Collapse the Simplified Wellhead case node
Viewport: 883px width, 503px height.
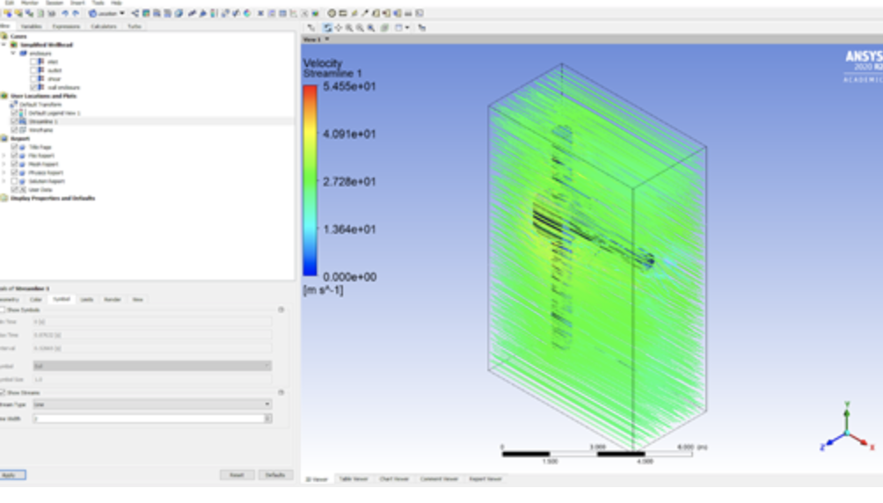[4, 45]
